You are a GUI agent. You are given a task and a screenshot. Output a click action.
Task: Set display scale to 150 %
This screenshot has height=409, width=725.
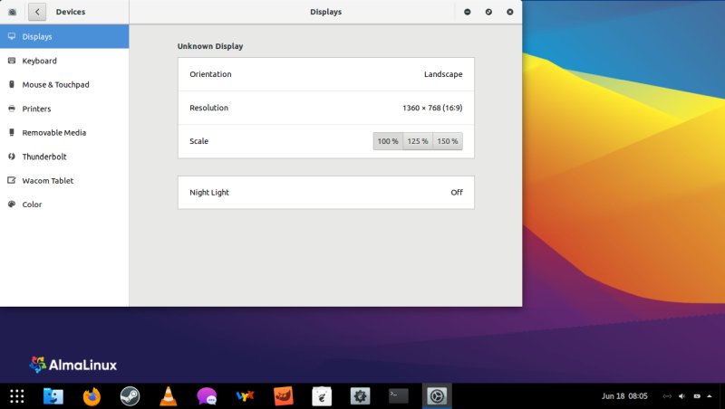tap(448, 141)
